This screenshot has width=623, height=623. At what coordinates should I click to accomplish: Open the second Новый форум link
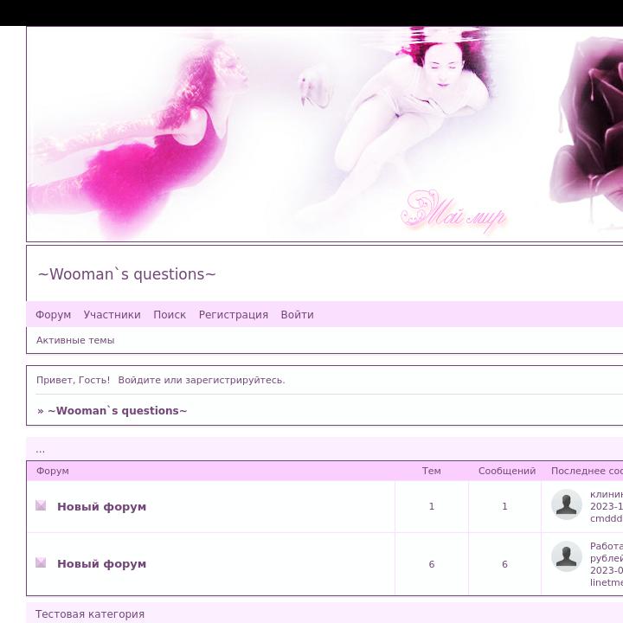[x=101, y=564]
